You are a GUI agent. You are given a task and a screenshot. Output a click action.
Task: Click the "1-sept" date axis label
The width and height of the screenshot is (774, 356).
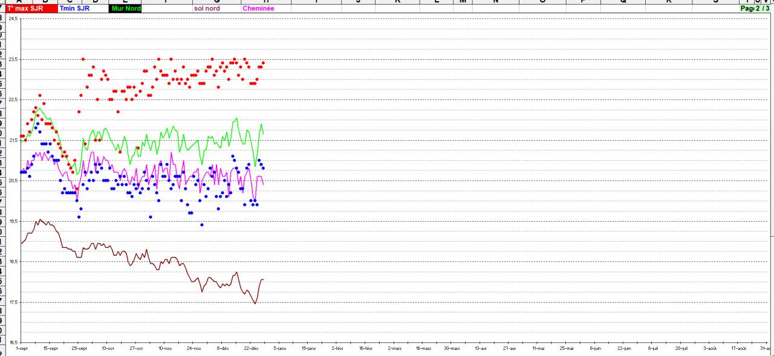[x=22, y=349]
